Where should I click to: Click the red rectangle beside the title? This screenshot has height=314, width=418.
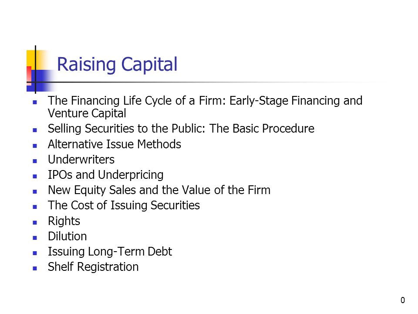click(x=29, y=75)
